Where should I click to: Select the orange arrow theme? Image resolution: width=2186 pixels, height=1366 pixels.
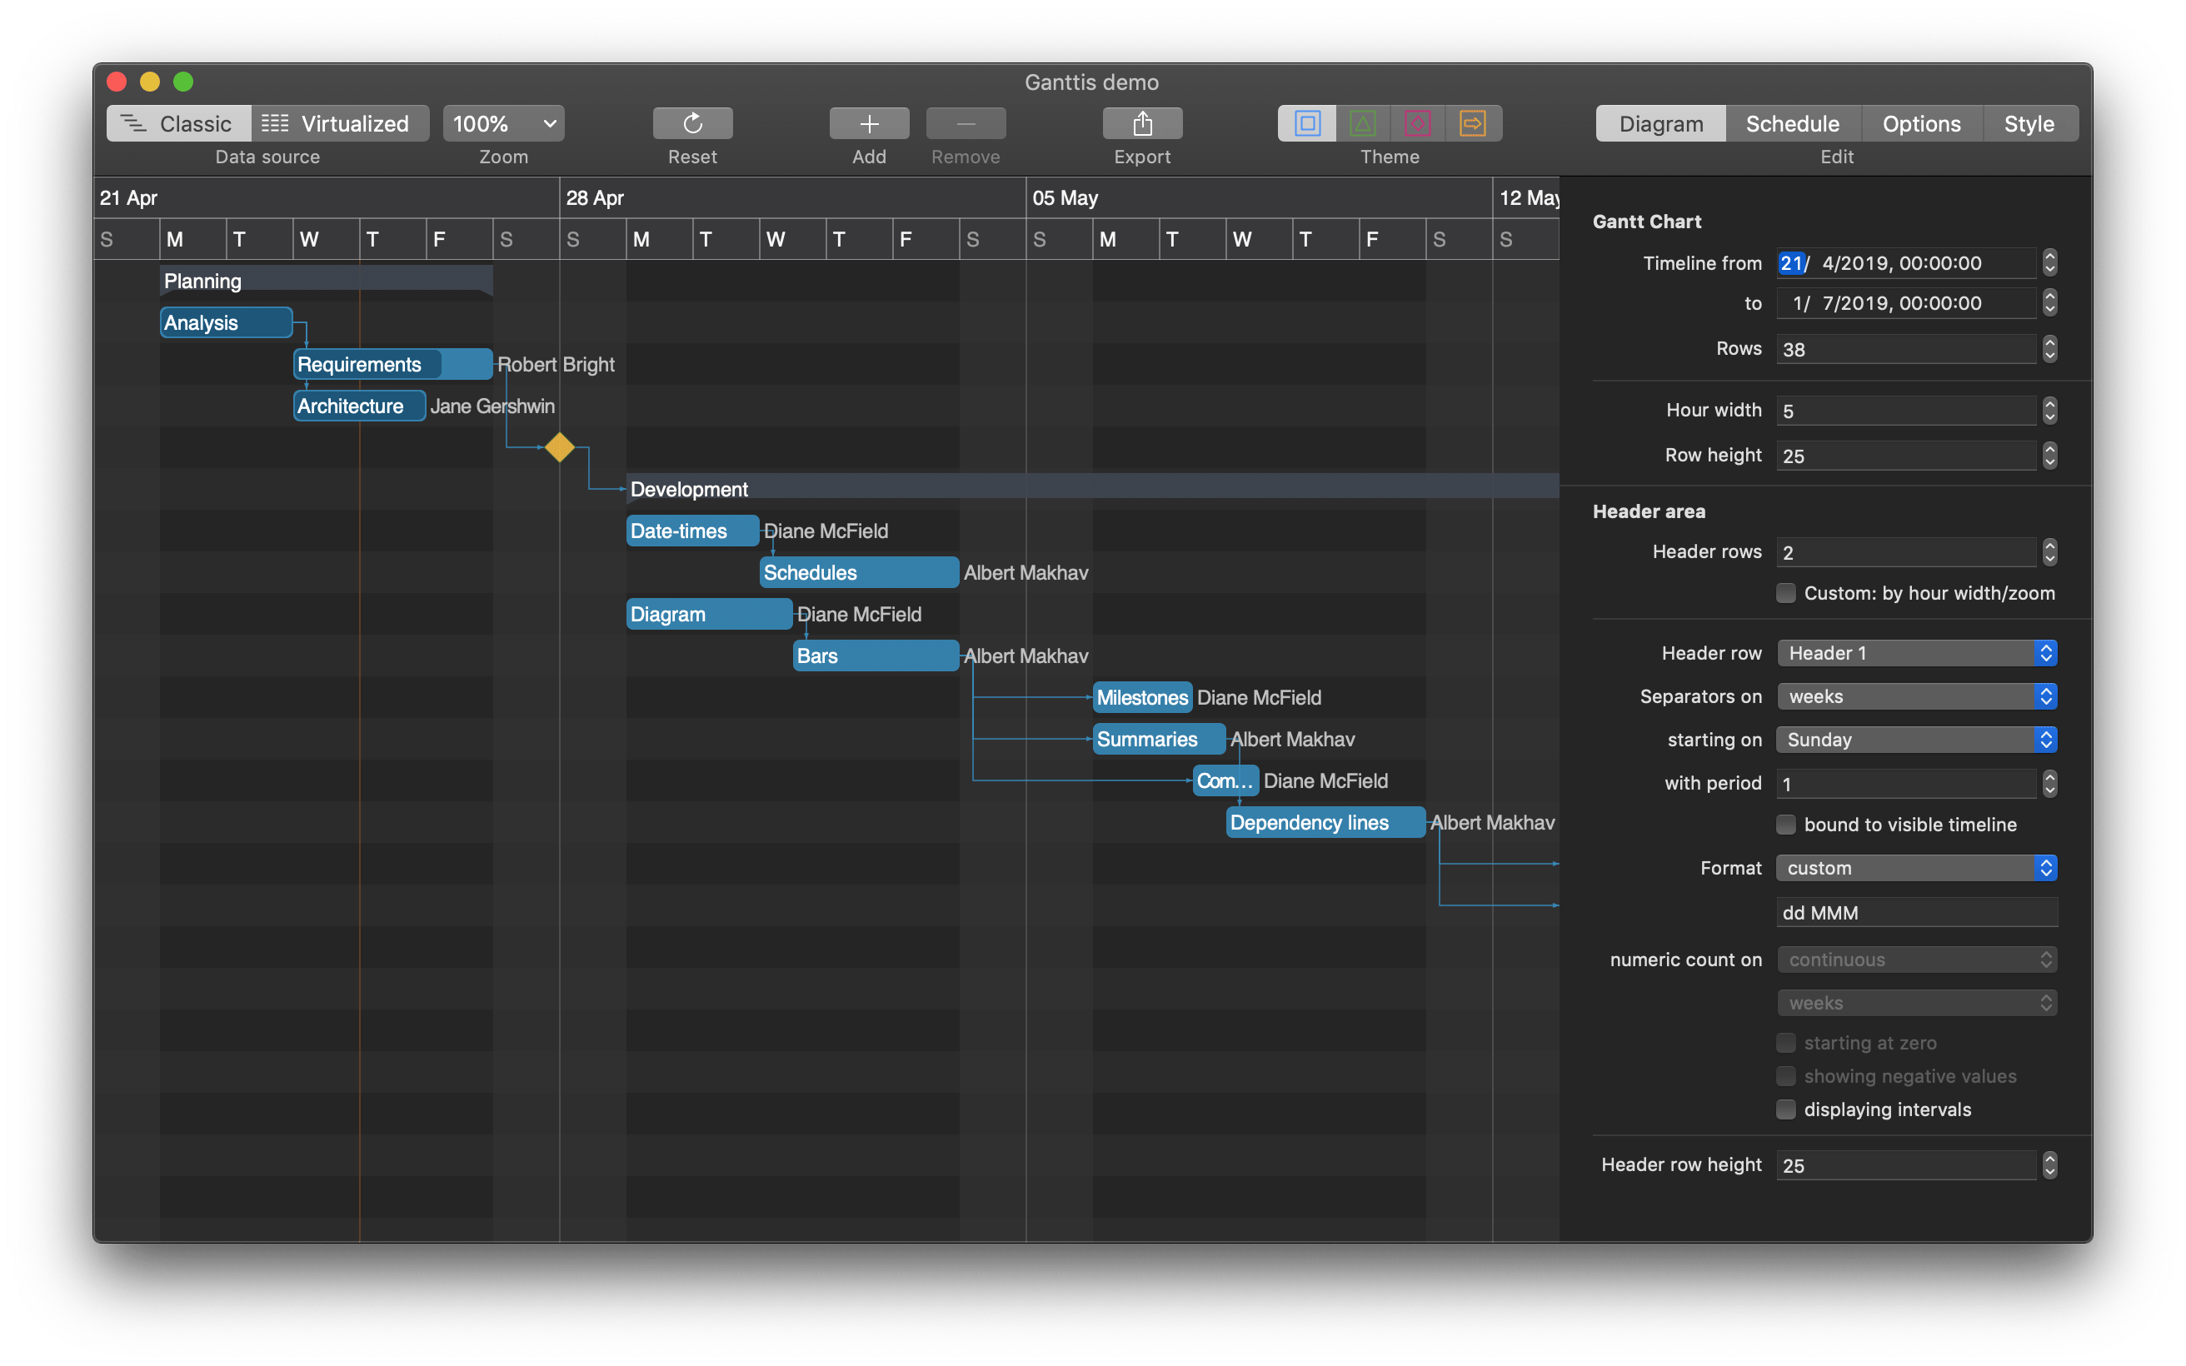tap(1473, 123)
